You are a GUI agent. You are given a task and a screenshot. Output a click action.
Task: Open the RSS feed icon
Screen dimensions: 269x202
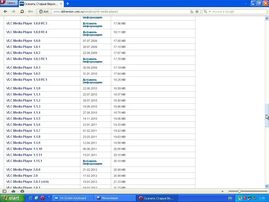[192, 12]
